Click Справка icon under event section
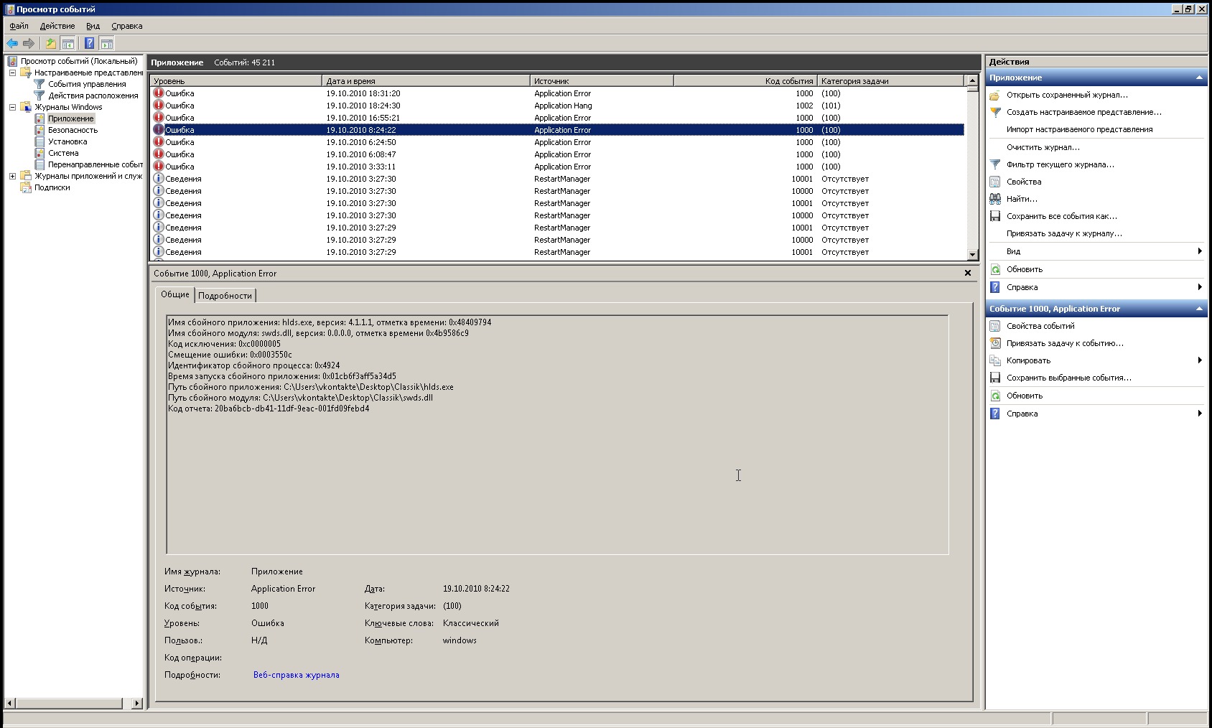Viewport: 1212px width, 728px height. pyautogui.click(x=995, y=414)
